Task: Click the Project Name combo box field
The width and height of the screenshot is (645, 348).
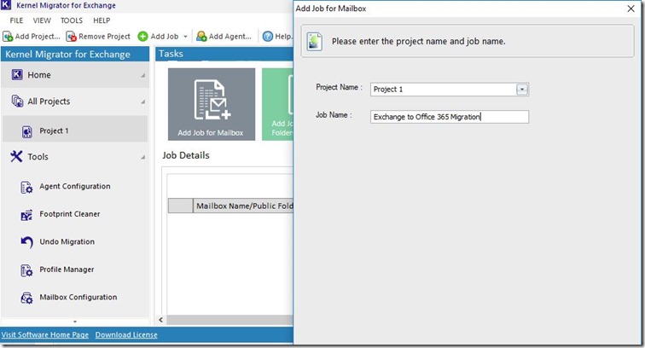Action: pyautogui.click(x=449, y=90)
